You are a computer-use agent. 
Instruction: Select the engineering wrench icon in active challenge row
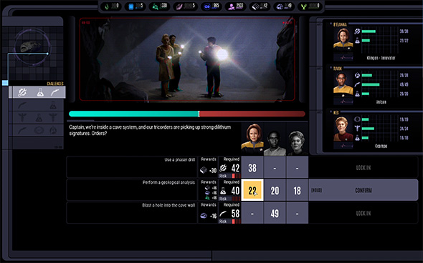click(x=22, y=92)
